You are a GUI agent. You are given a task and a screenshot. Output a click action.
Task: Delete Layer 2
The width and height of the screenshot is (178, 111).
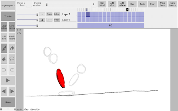(x=57, y=14)
